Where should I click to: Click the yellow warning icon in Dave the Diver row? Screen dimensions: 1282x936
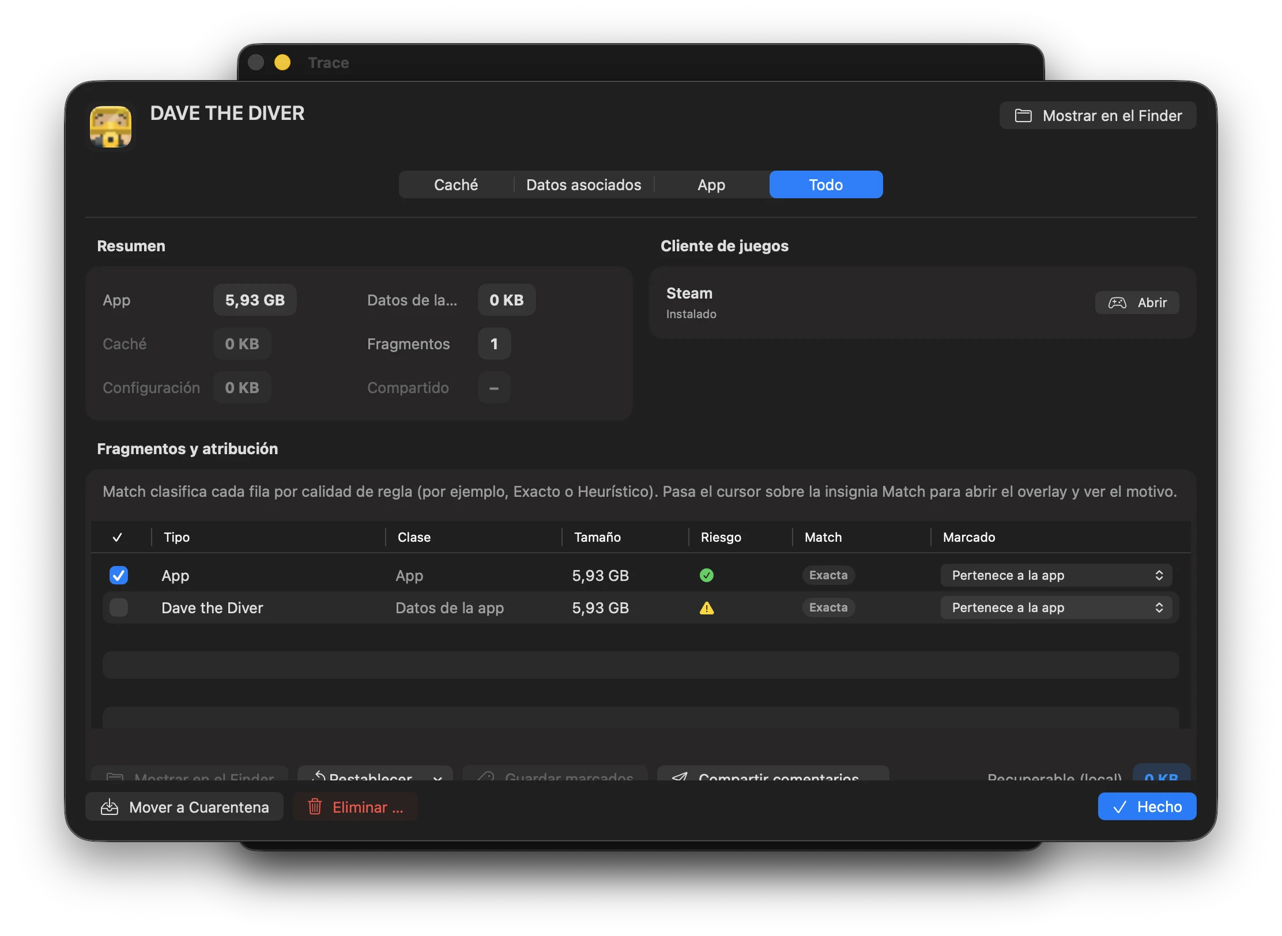(706, 607)
